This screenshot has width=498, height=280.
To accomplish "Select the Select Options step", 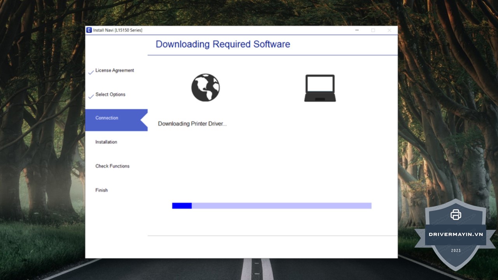I will click(x=110, y=94).
